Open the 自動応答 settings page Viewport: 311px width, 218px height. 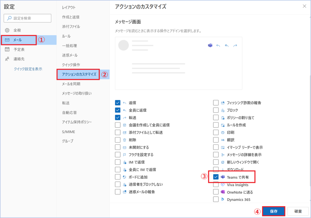click(69, 112)
